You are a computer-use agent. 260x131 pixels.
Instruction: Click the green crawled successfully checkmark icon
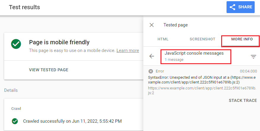(x=15, y=121)
